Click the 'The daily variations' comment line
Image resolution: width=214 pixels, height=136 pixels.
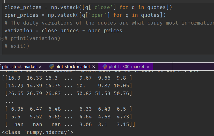109,23
